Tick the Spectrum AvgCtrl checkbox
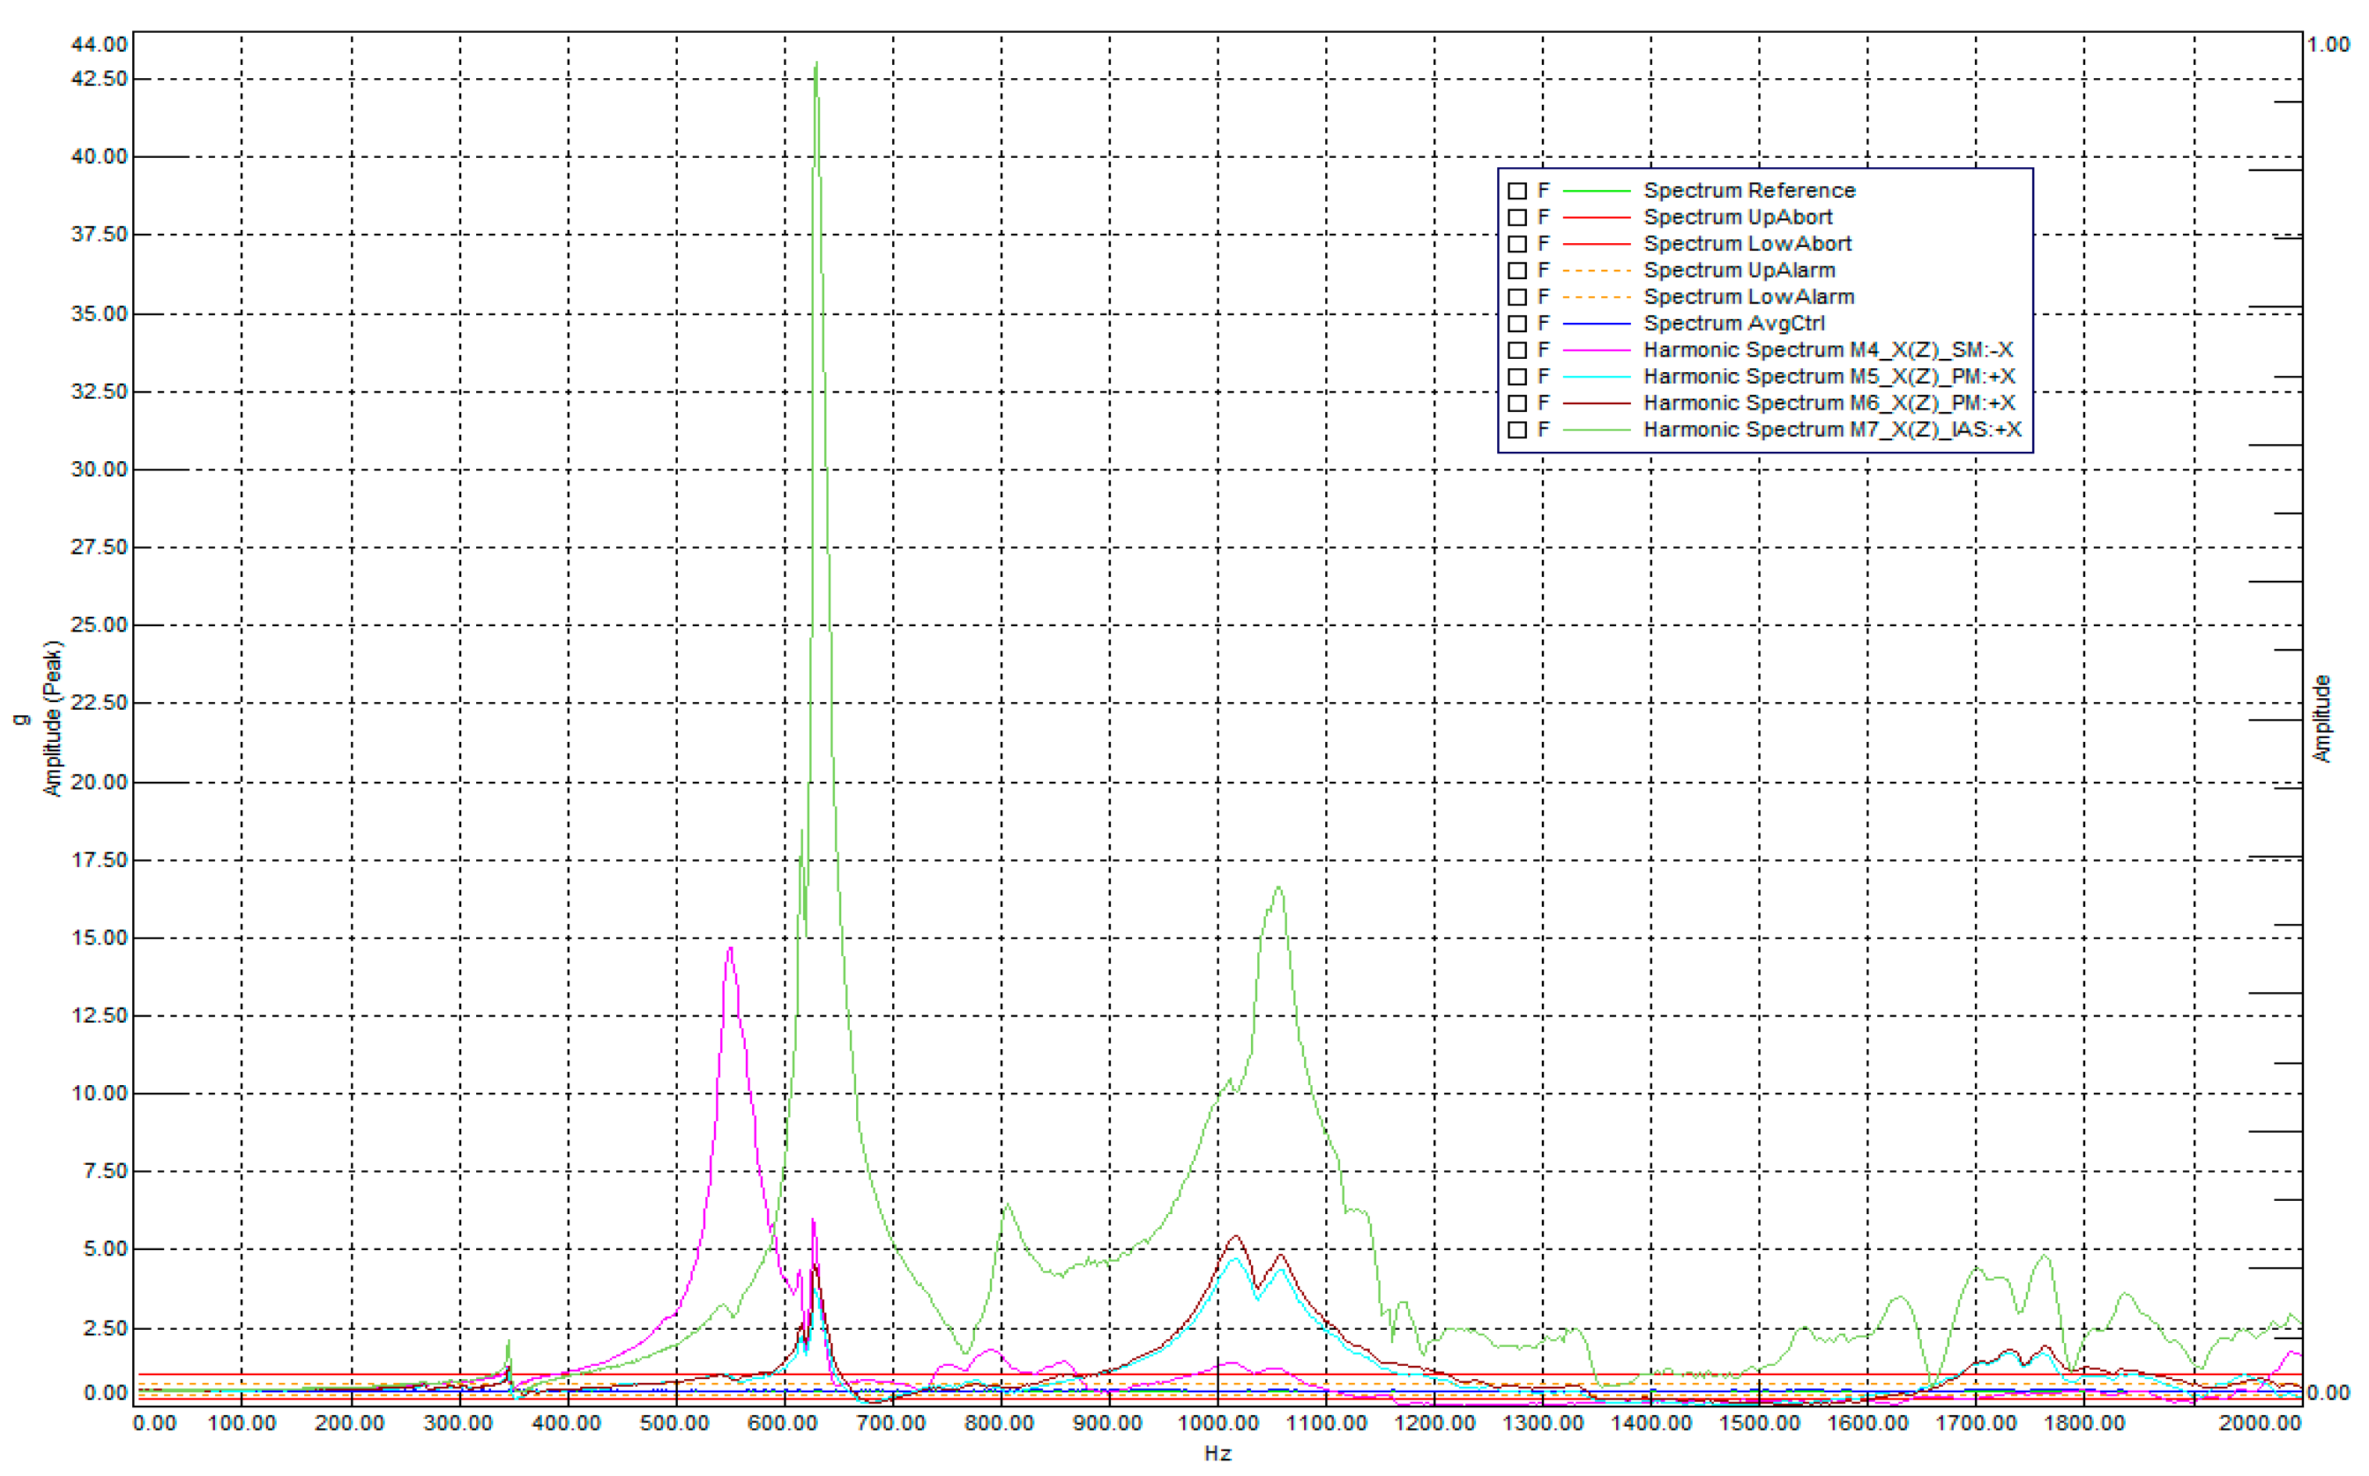This screenshot has height=1476, width=2369. click(x=1517, y=324)
